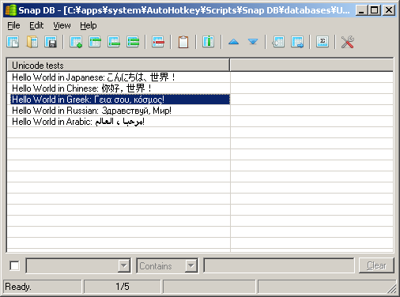This screenshot has width=400, height=297.
Task: Click the clipboard paste icon
Action: click(183, 42)
